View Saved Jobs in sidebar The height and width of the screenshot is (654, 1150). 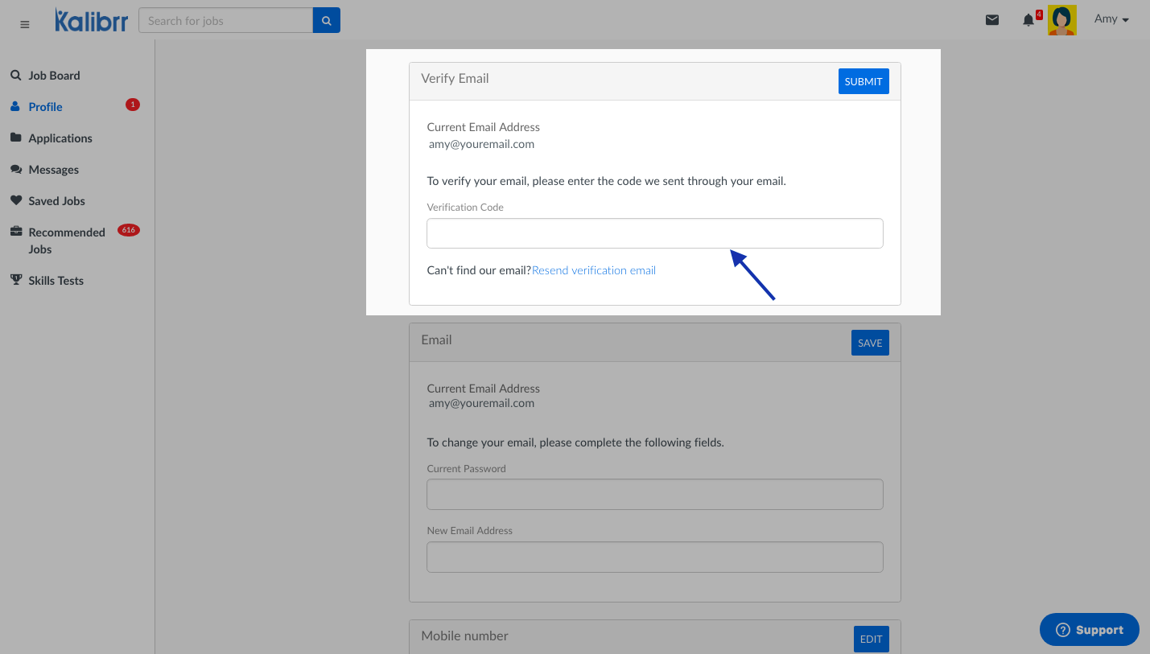tap(56, 201)
